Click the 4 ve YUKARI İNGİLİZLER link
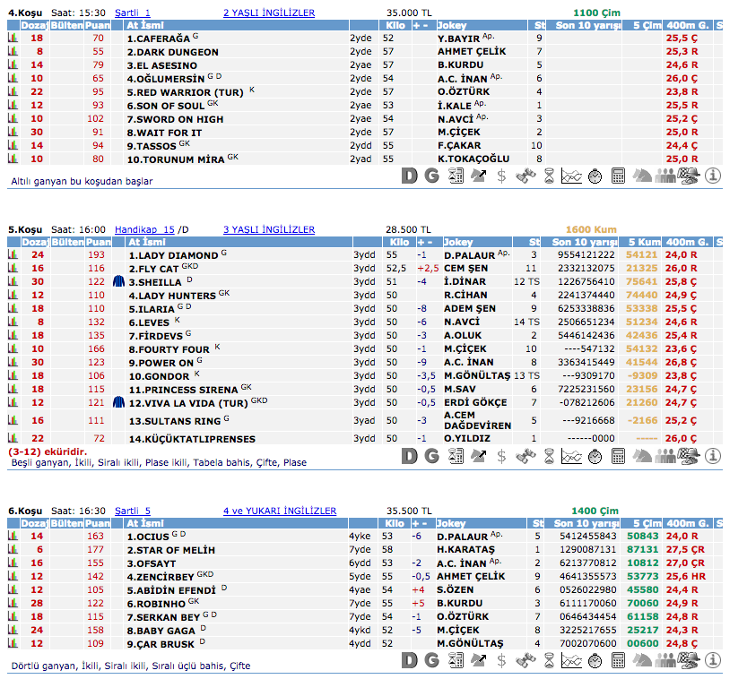This screenshot has height=679, width=747. (x=280, y=511)
